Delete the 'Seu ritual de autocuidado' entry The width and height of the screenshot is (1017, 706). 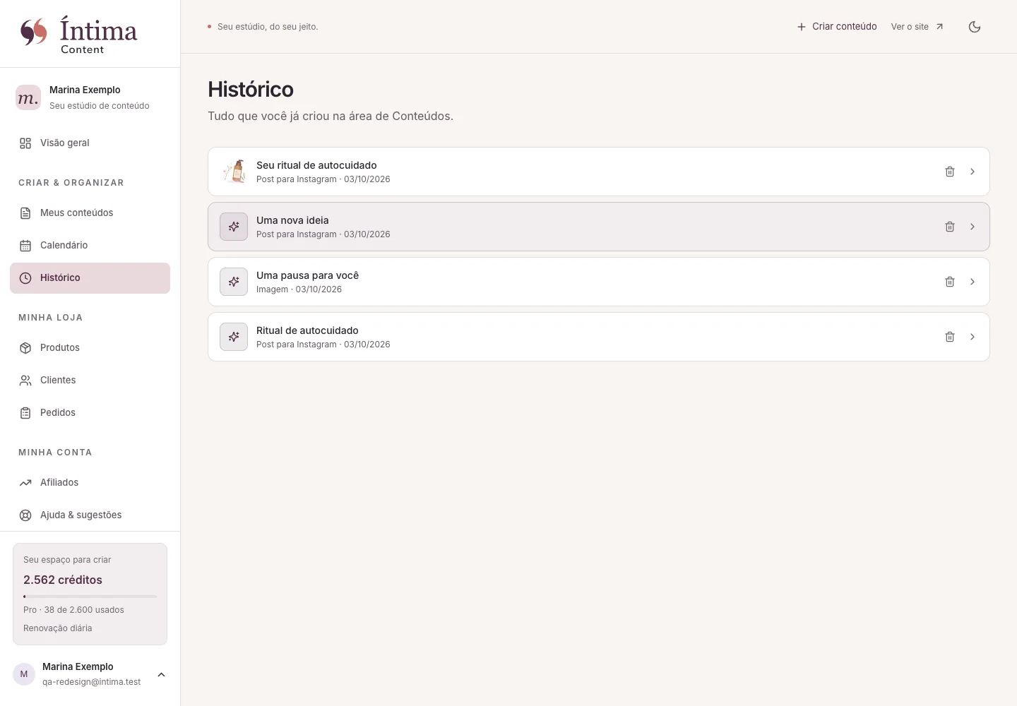[950, 172]
